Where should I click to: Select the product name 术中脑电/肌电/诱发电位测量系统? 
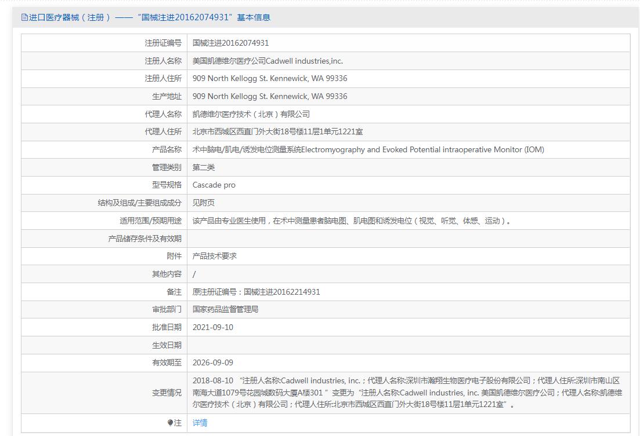coord(368,149)
